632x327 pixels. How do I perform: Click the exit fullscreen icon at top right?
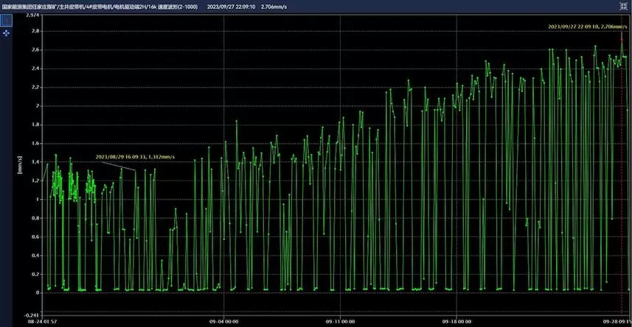tap(625, 4)
